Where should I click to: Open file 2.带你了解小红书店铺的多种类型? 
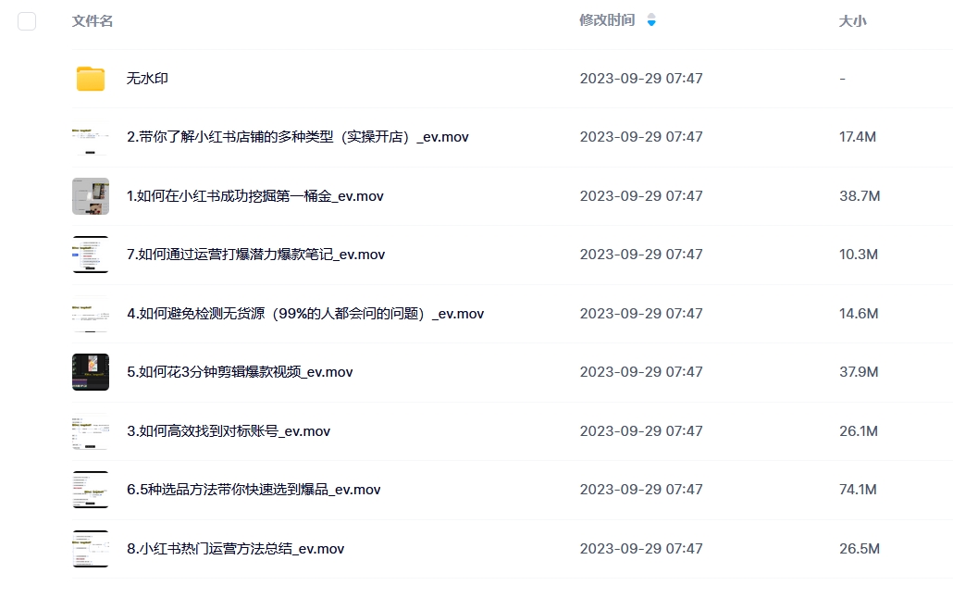(x=297, y=137)
